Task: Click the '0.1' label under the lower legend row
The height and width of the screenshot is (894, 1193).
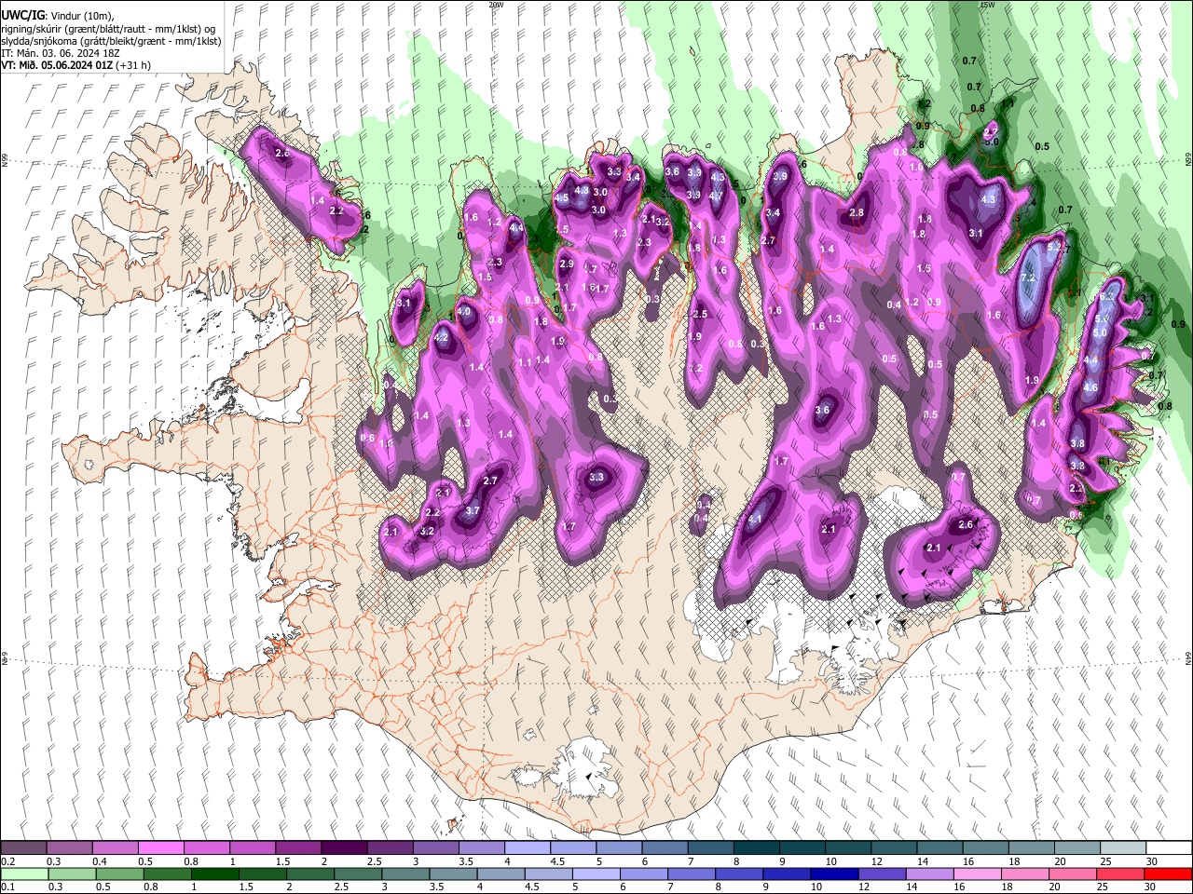Action: [x=7, y=887]
